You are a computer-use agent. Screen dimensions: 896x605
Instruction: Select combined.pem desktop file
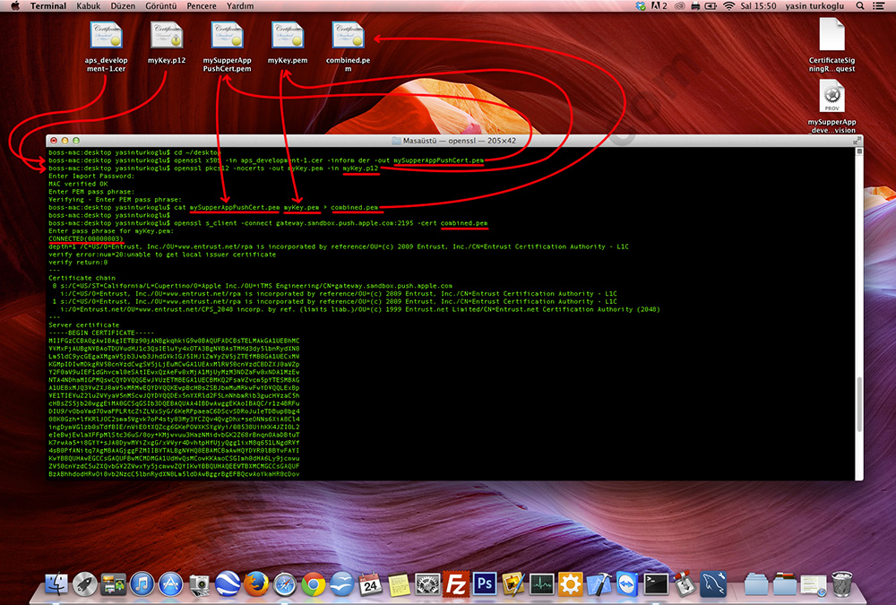(x=348, y=47)
